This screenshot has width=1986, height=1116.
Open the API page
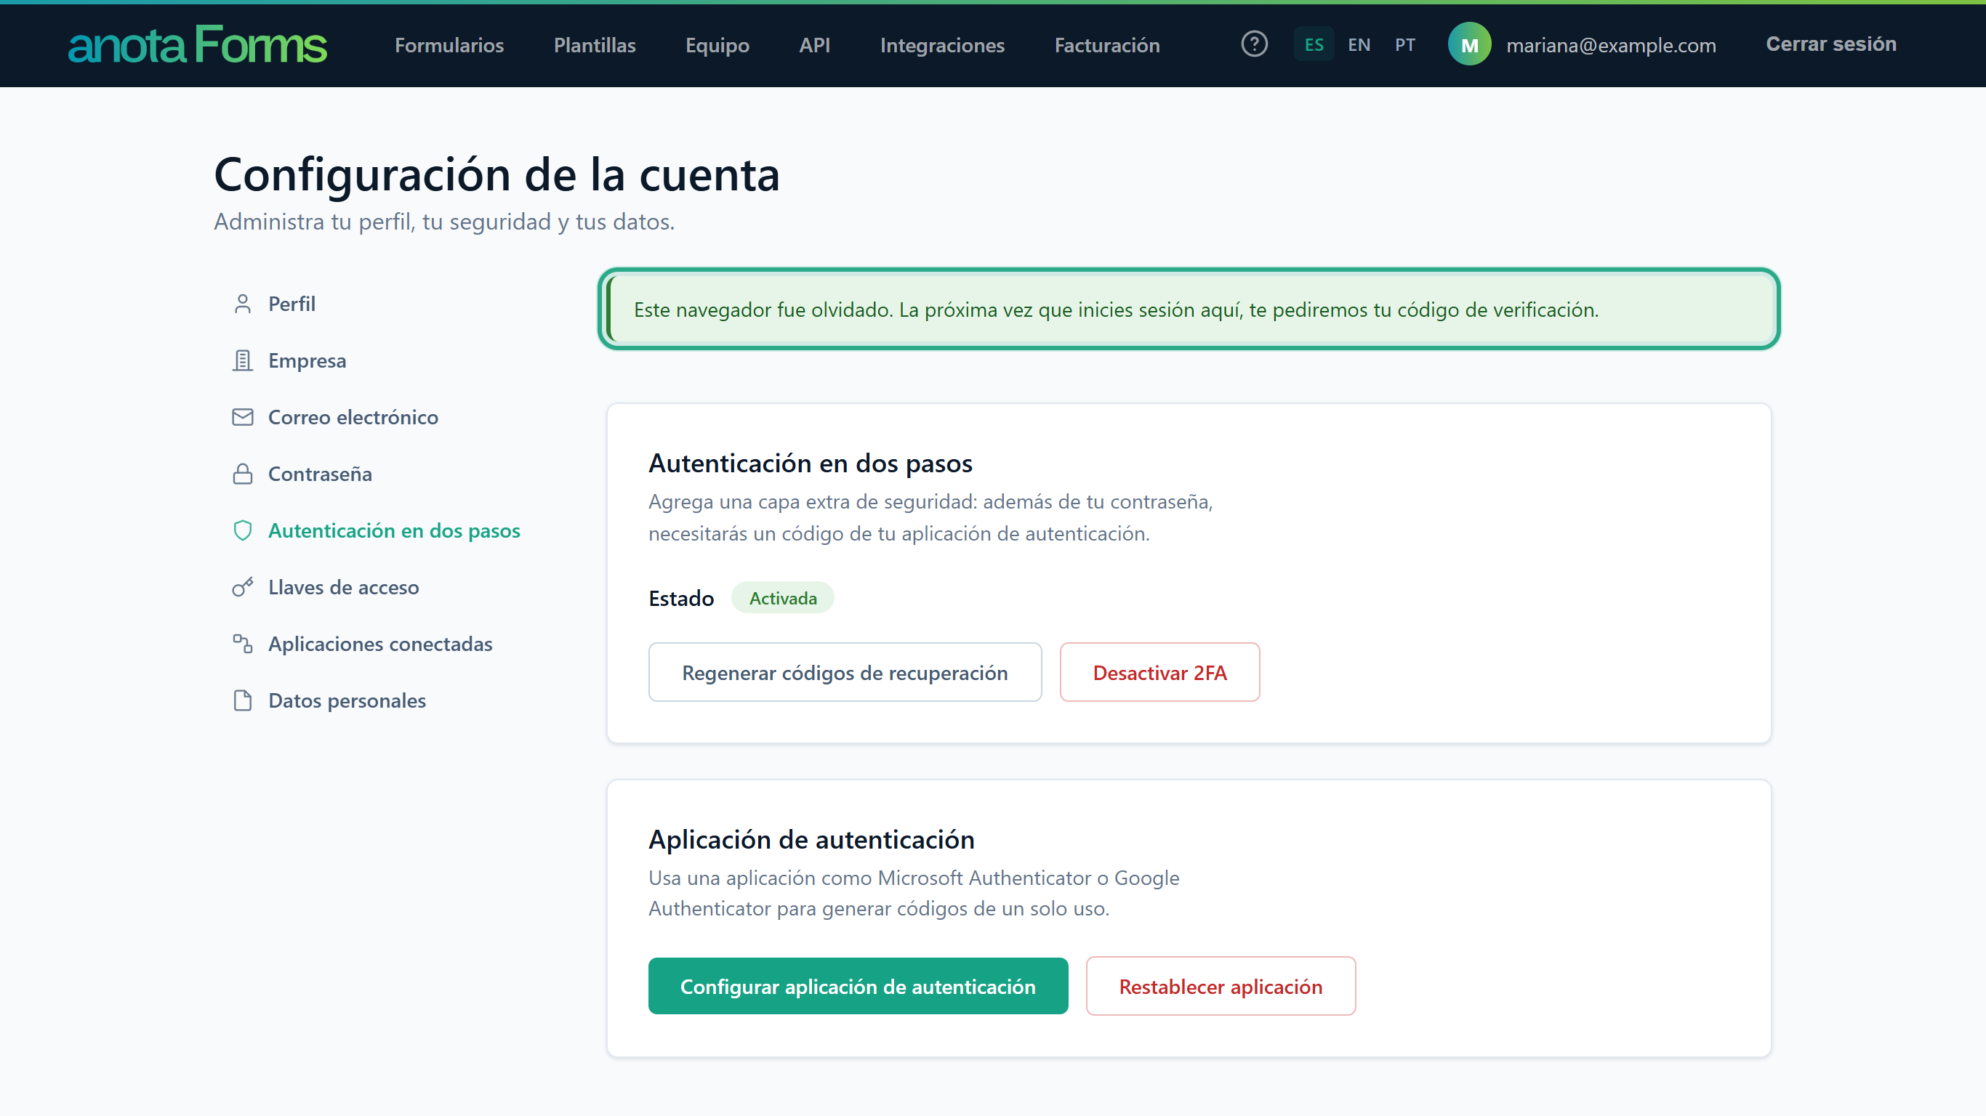coord(814,45)
